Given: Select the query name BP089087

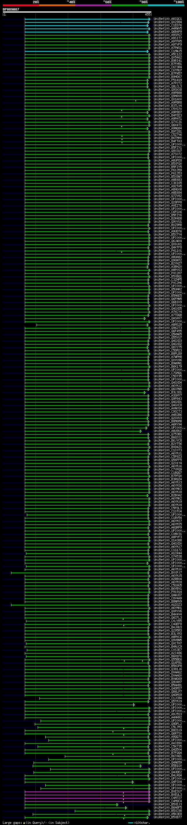Looking at the screenshot, I should point(11,9).
